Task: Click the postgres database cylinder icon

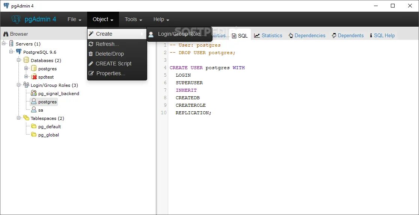Action: (x=34, y=68)
